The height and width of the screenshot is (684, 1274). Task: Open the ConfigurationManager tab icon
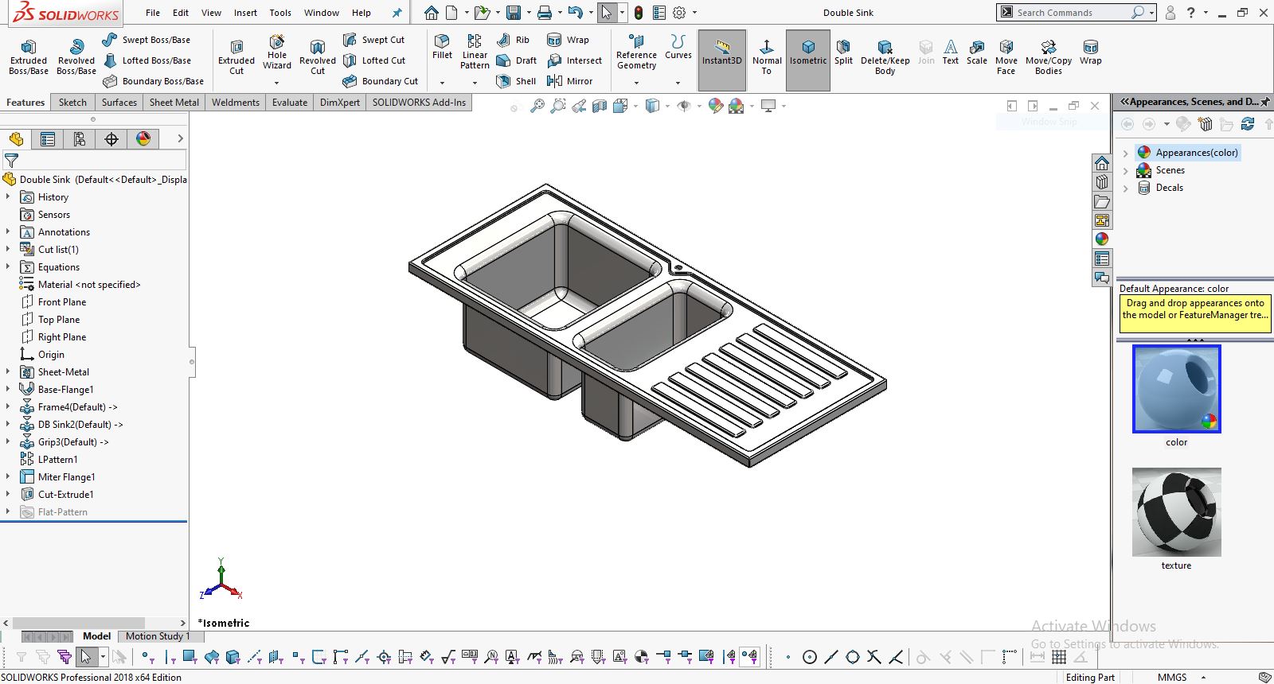[x=80, y=139]
